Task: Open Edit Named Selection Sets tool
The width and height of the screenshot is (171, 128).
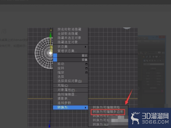Action: pyautogui.click(x=145, y=53)
